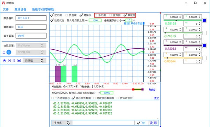
Task: Toggle empty square of -0.83364 orange channel
Action: (x=204, y=58)
